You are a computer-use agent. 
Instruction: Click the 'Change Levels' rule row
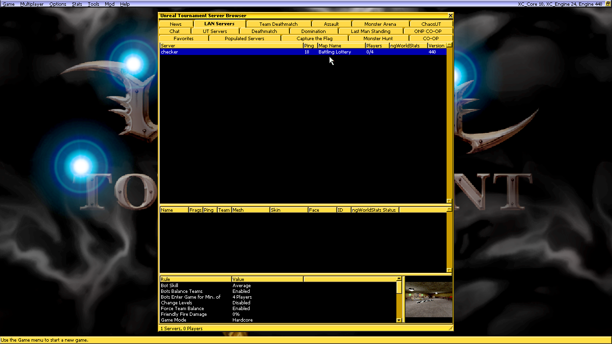[278, 303]
